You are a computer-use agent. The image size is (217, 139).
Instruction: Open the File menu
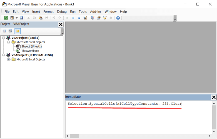tap(7, 12)
